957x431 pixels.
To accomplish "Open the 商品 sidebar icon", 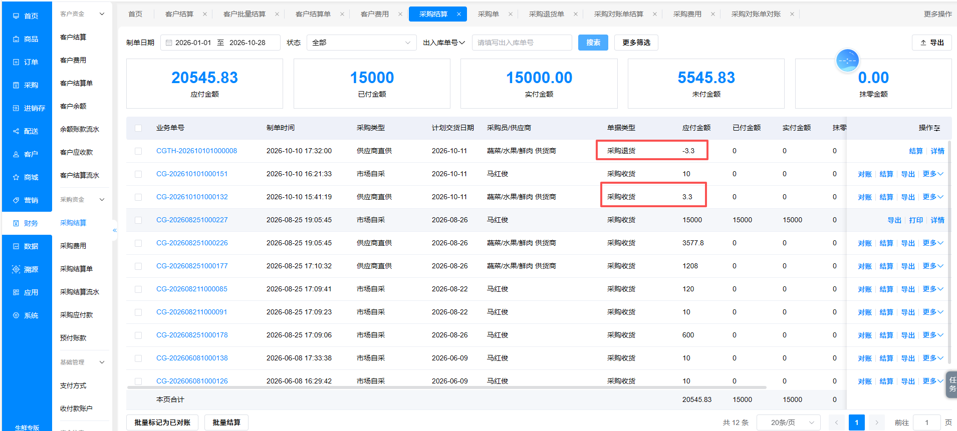I will (16, 39).
